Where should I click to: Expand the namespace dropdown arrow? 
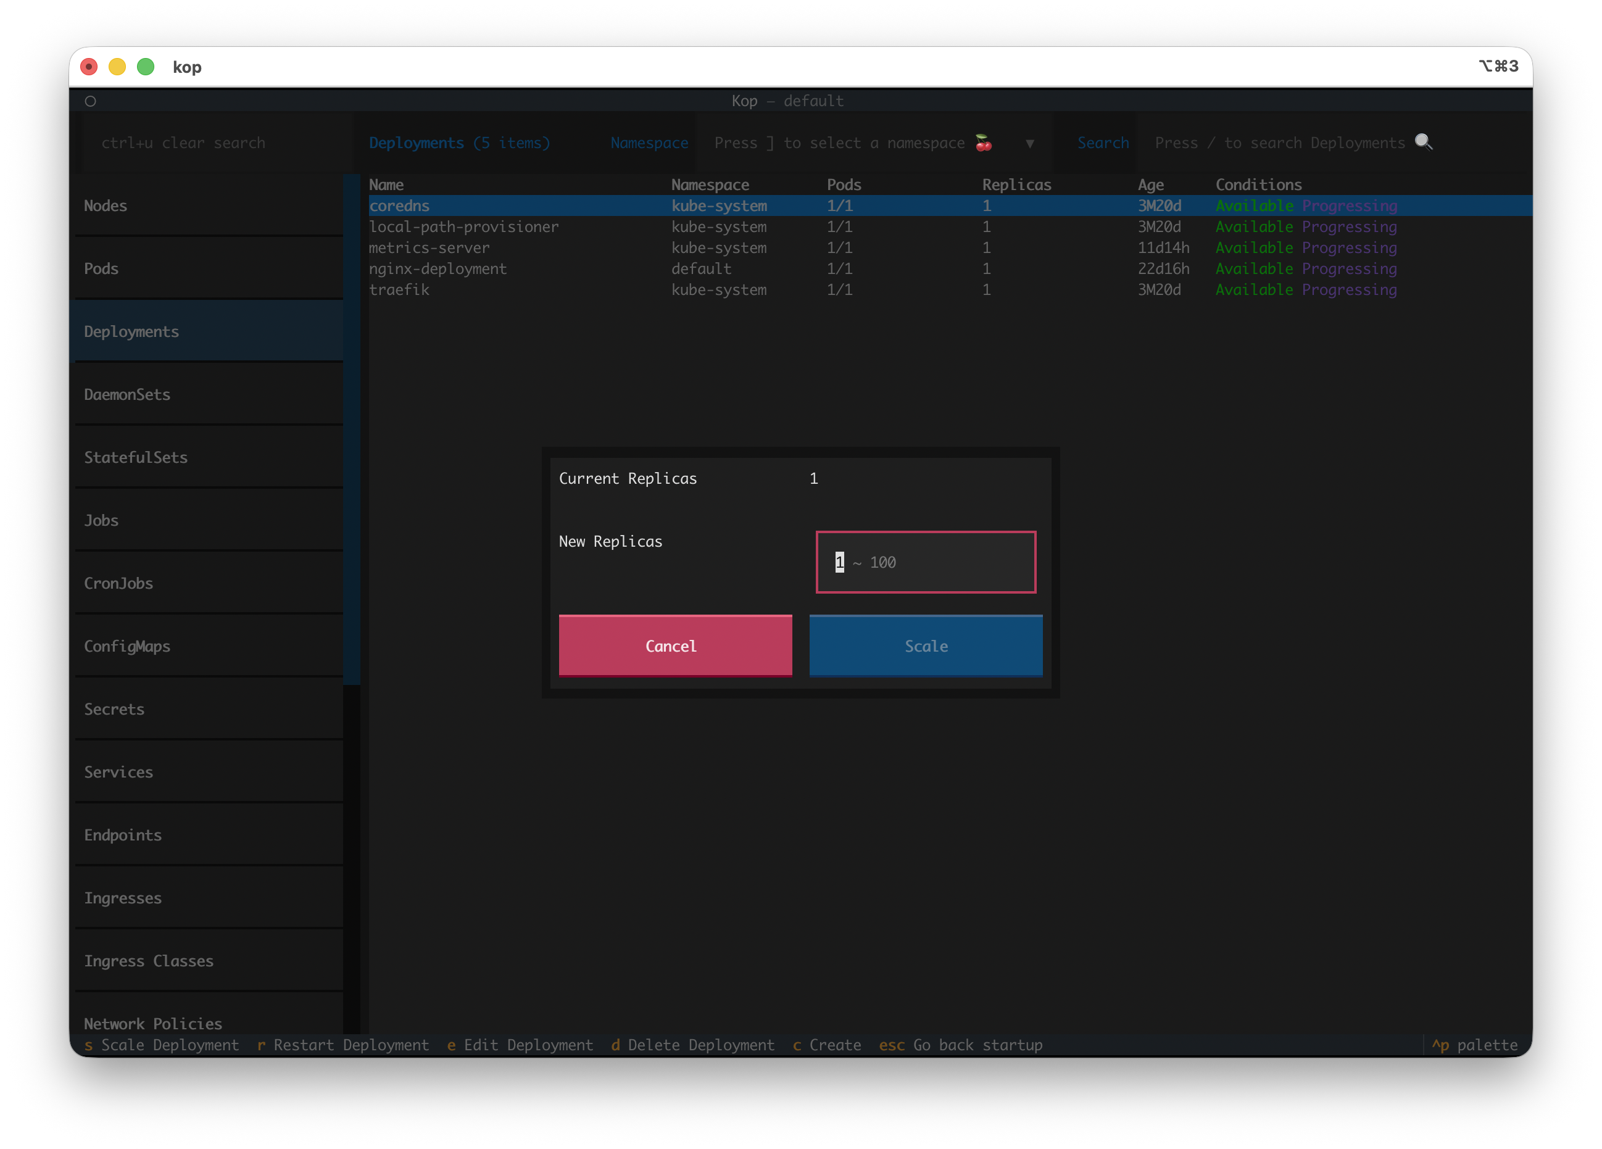click(x=1030, y=143)
